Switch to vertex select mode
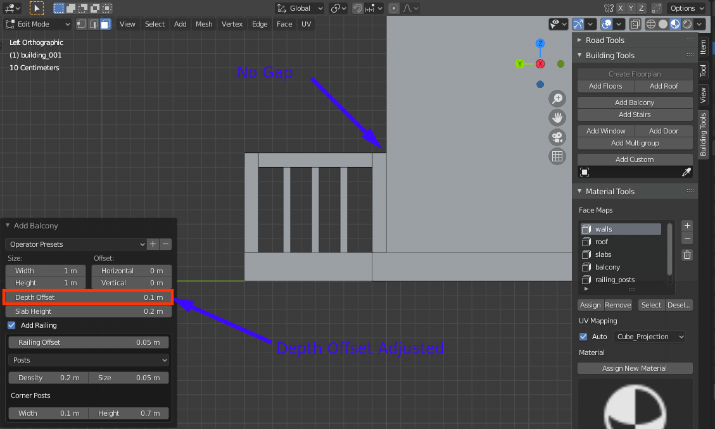The image size is (715, 429). point(82,24)
